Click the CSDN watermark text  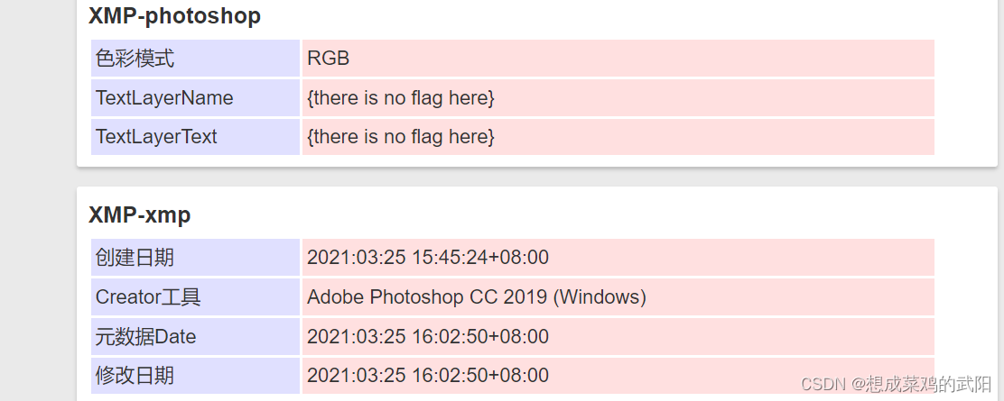(x=824, y=384)
